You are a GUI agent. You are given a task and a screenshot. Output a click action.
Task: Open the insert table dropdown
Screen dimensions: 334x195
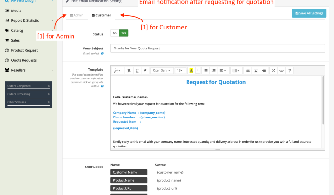(x=236, y=71)
